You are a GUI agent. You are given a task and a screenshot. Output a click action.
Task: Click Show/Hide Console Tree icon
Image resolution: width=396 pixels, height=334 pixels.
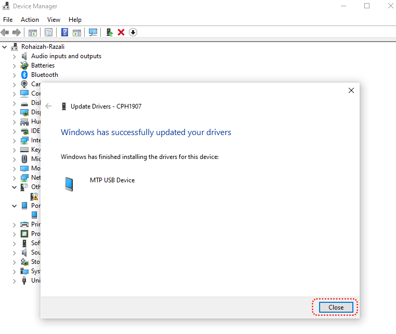point(32,32)
